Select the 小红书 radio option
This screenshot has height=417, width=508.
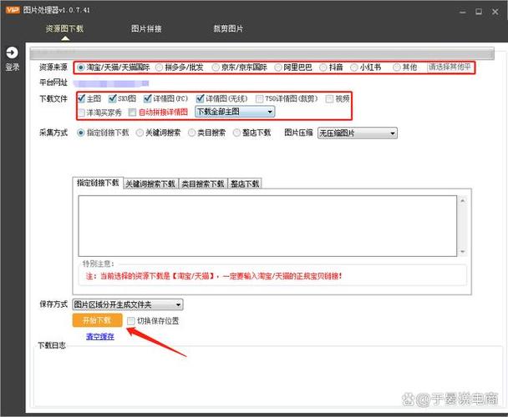click(354, 68)
